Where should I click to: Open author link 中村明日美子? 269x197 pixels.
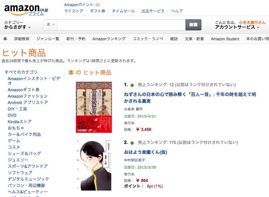point(134,160)
